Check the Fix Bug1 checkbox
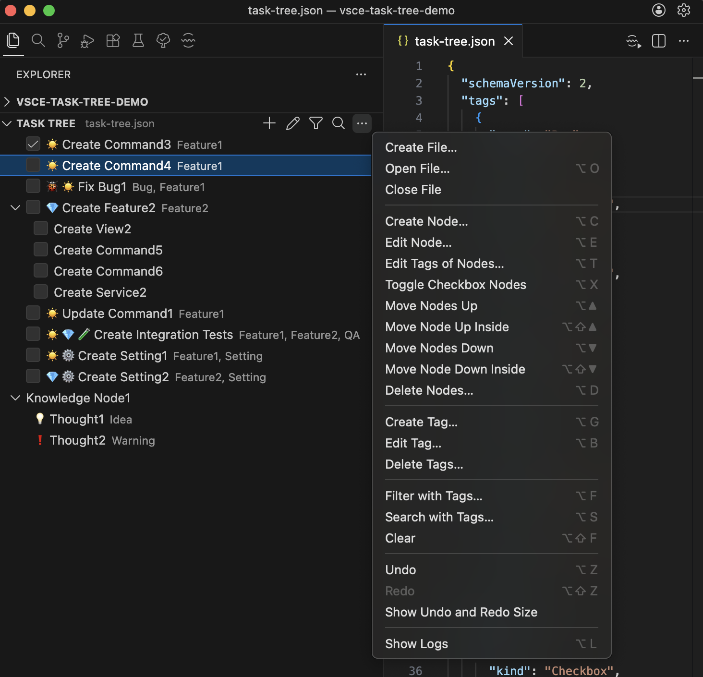This screenshot has height=677, width=703. tap(33, 186)
